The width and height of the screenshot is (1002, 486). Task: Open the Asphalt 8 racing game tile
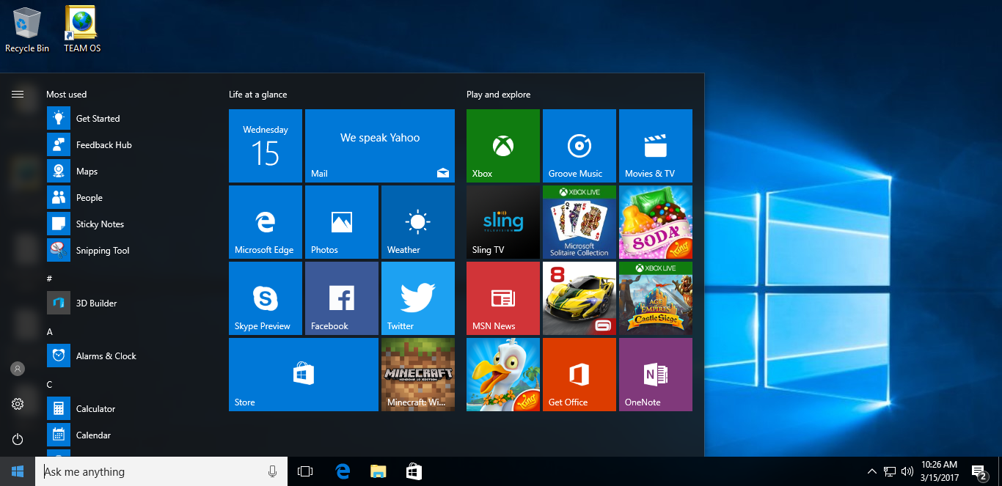579,298
